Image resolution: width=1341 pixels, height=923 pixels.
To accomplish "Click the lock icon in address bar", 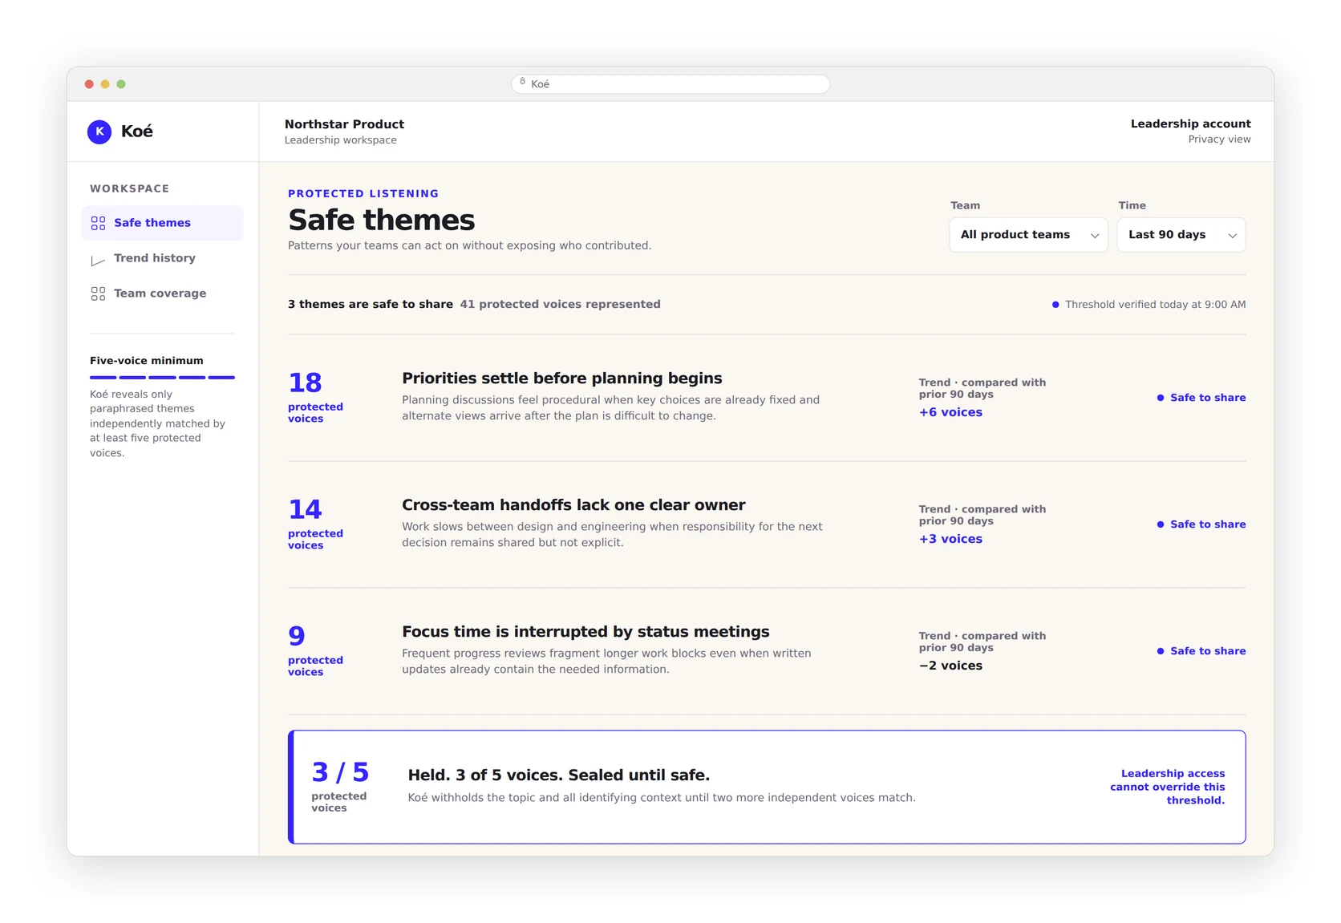I will tap(522, 82).
